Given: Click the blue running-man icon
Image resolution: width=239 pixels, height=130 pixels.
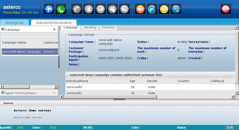Looking at the screenshot, I should (x=49, y=9).
